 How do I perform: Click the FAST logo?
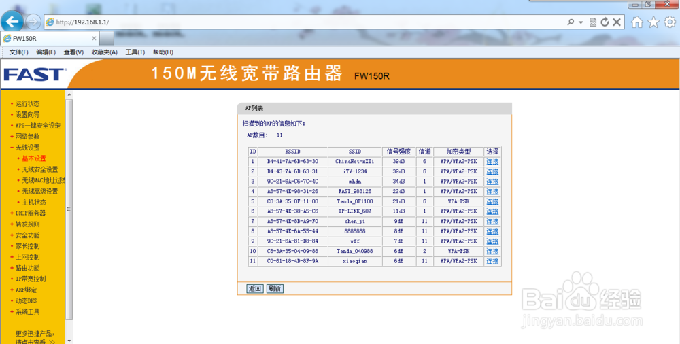35,74
